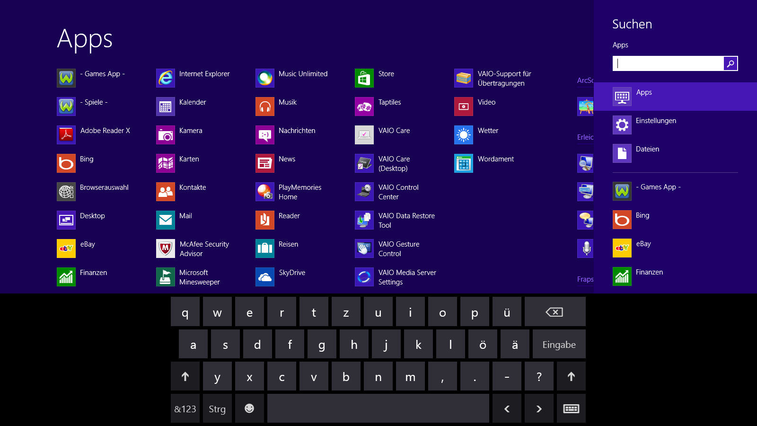Tap the ü key on keyboard
Screen dimensions: 757x426
click(x=507, y=311)
